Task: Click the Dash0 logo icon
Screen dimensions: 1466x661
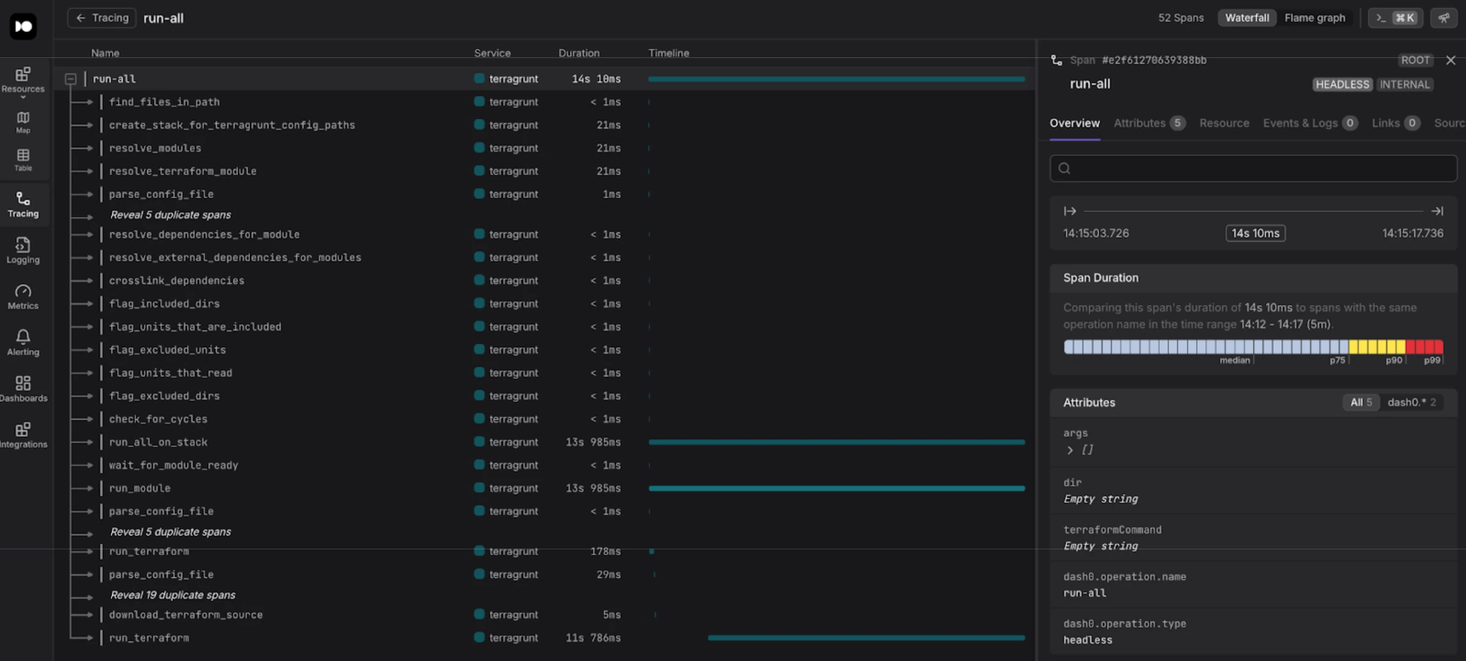Action: 23,26
